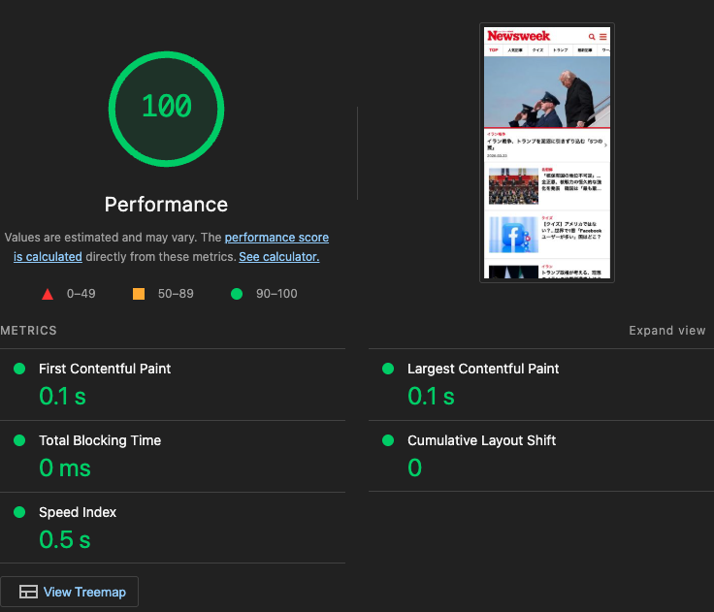Open the "See calculator." link
The height and width of the screenshot is (612, 714).
pos(278,257)
